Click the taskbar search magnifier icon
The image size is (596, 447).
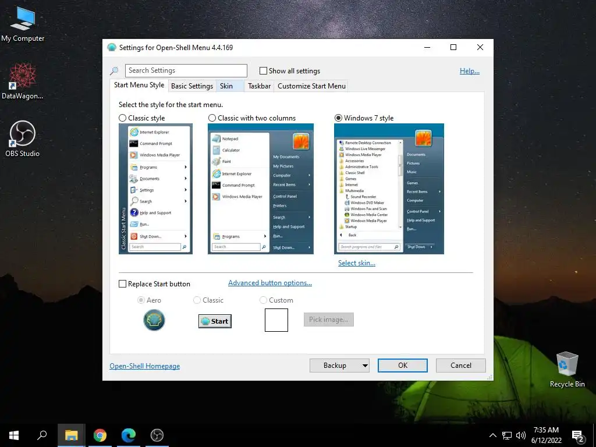click(x=42, y=435)
